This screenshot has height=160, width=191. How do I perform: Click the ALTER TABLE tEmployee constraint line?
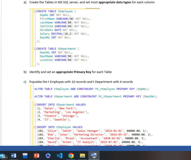pos(92,89)
